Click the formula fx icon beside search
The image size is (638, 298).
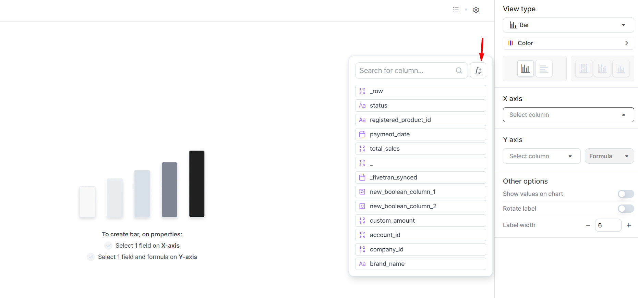(478, 71)
